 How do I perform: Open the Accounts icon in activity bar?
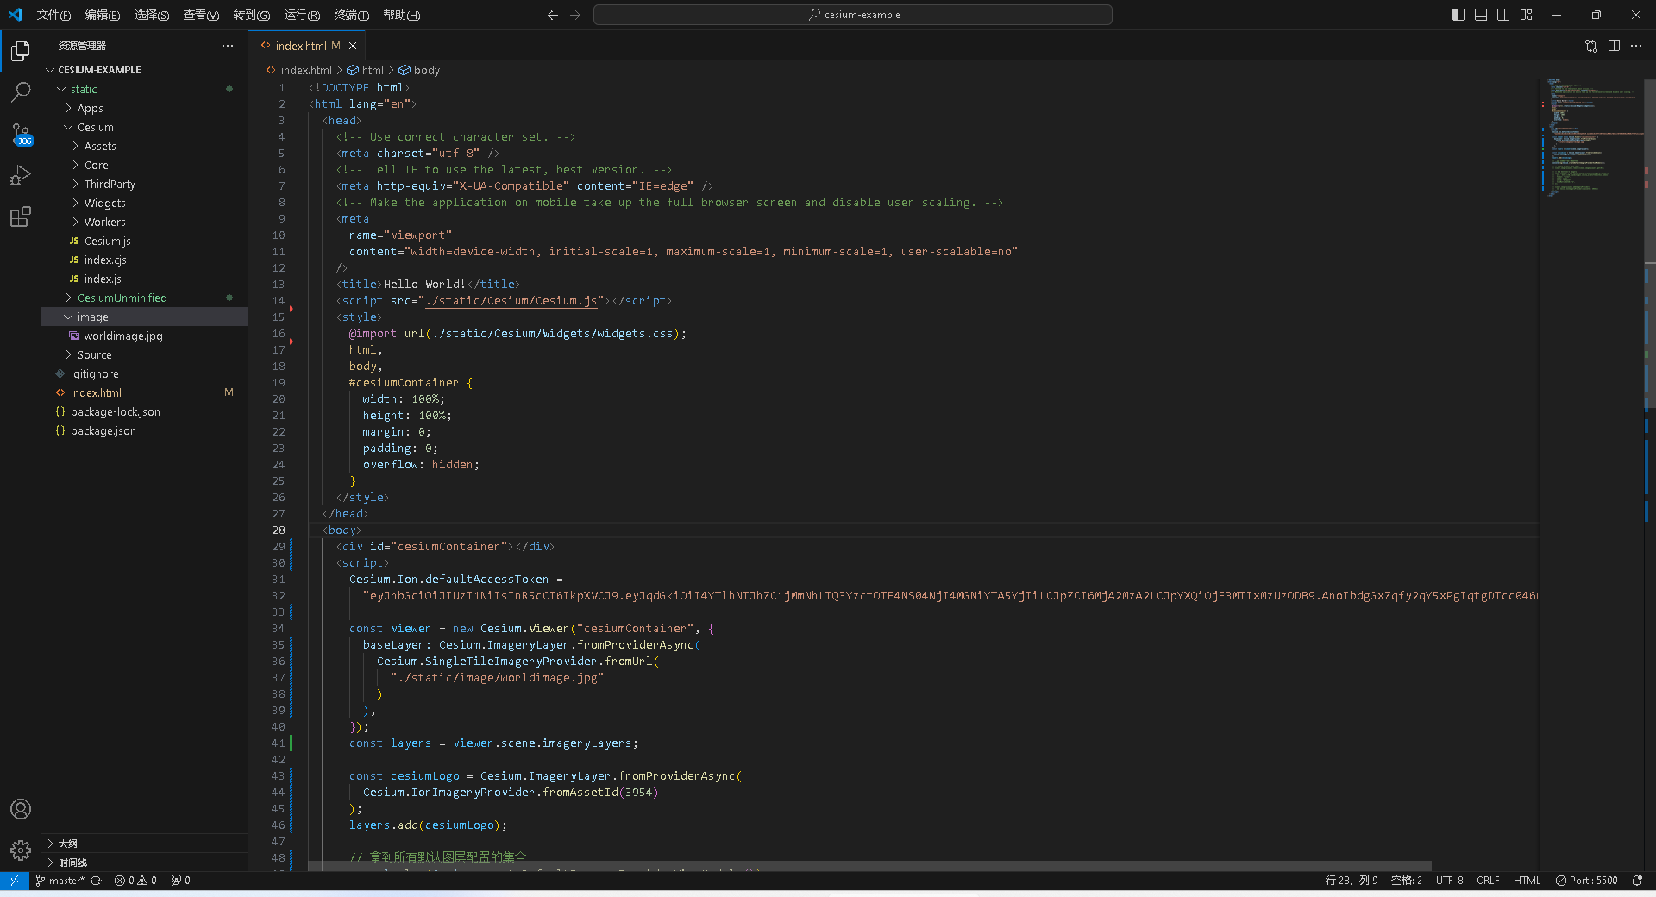tap(21, 809)
